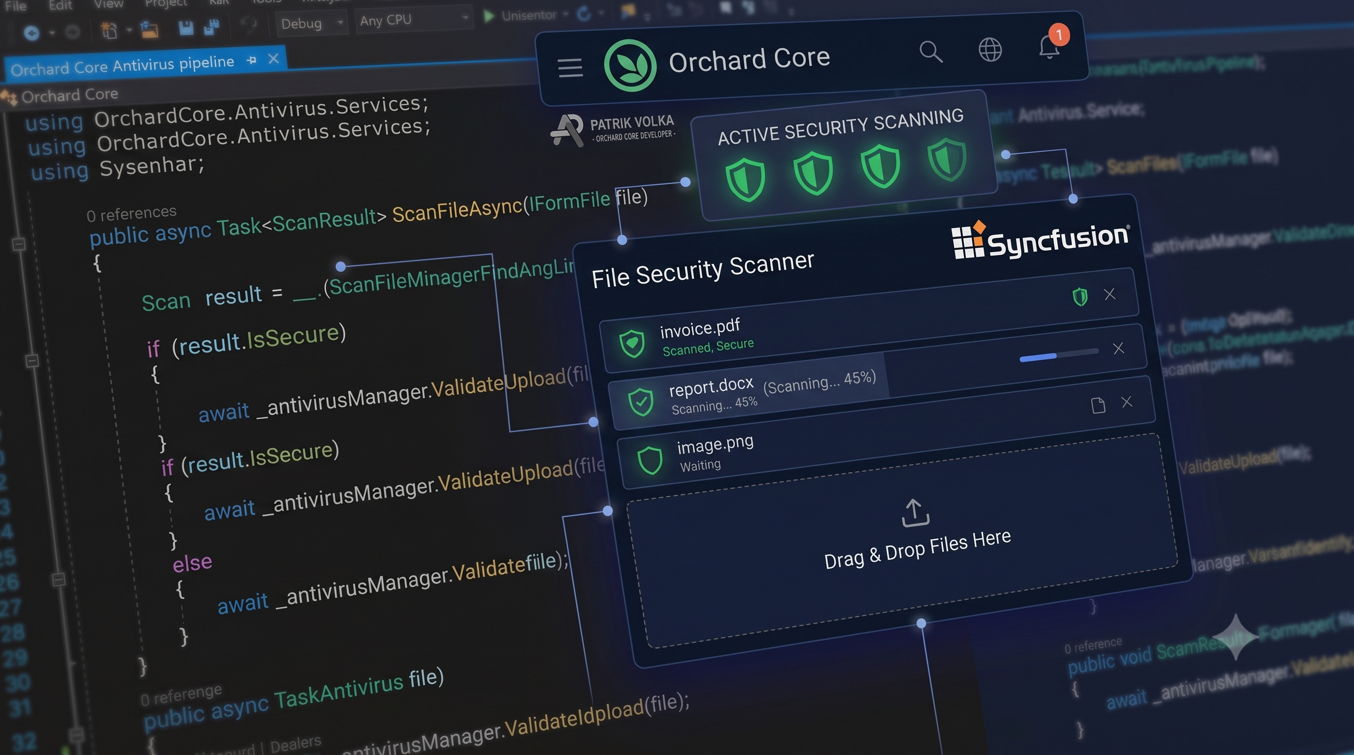Click the File Security Scanner heading
The height and width of the screenshot is (755, 1354).
coord(703,270)
